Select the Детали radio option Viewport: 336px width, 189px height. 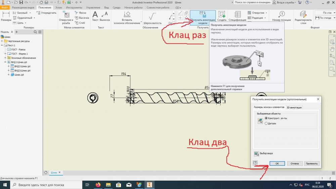pos(266,124)
